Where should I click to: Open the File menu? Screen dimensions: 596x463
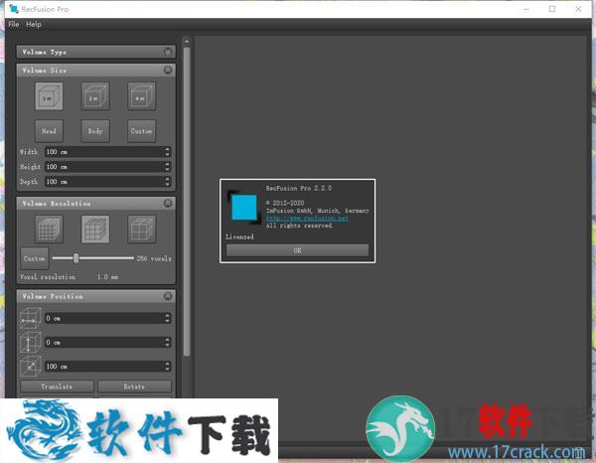[14, 24]
